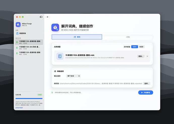Screen dimensions: 174x124
Task: Start unpacking with 开始解包
Action: point(146,93)
